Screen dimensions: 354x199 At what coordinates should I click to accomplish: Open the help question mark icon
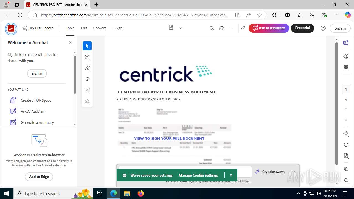323,28
